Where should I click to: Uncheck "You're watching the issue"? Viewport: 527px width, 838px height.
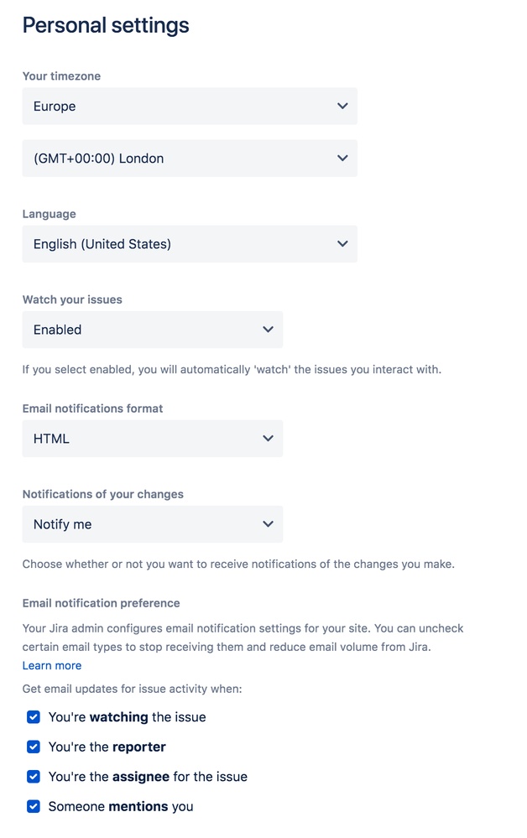tap(33, 717)
